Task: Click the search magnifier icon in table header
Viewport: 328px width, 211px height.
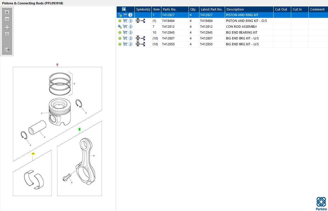Action: (x=124, y=9)
